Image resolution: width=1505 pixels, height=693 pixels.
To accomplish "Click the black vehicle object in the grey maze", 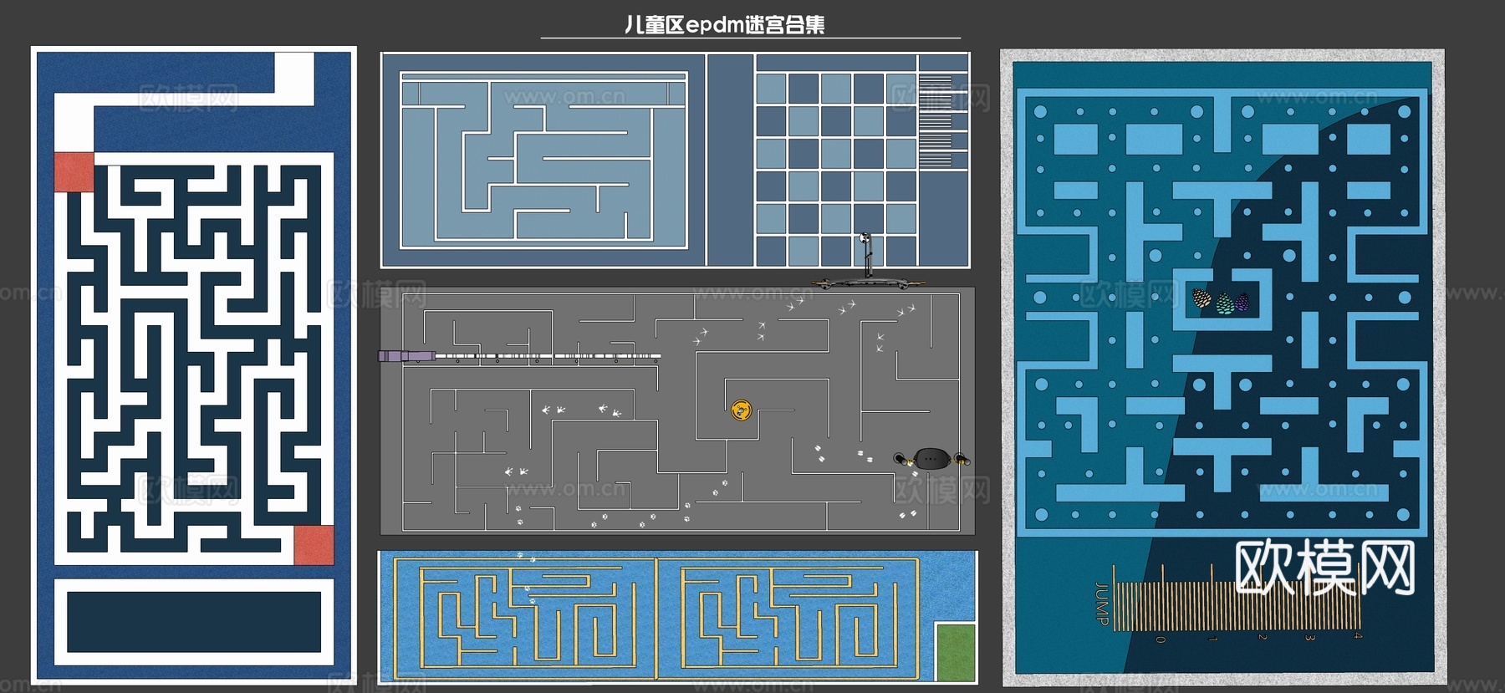I will tap(931, 458).
